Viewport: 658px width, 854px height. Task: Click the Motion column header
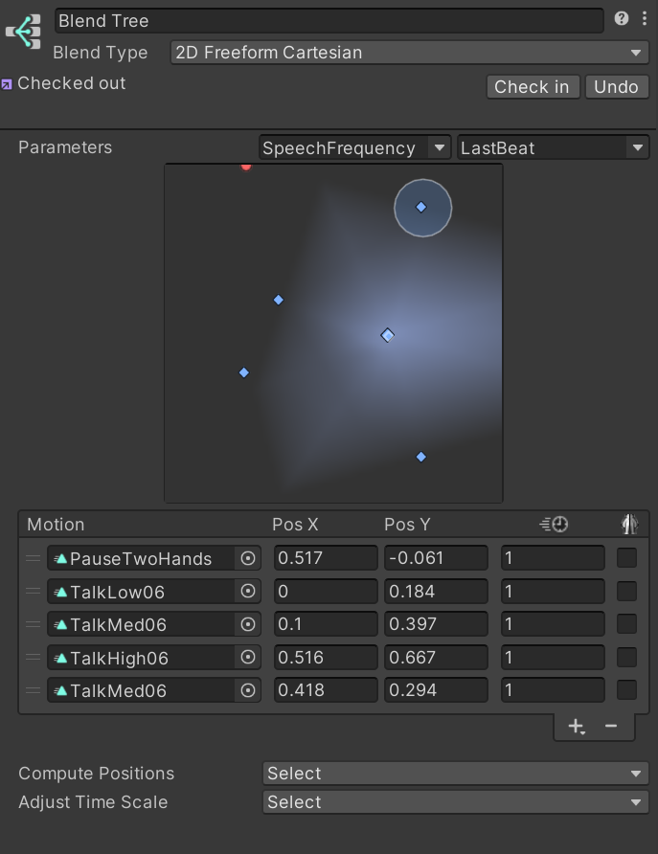point(56,525)
